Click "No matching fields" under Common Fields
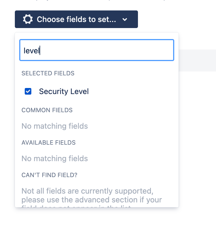Screen dimensions: 216x231 tap(55, 126)
